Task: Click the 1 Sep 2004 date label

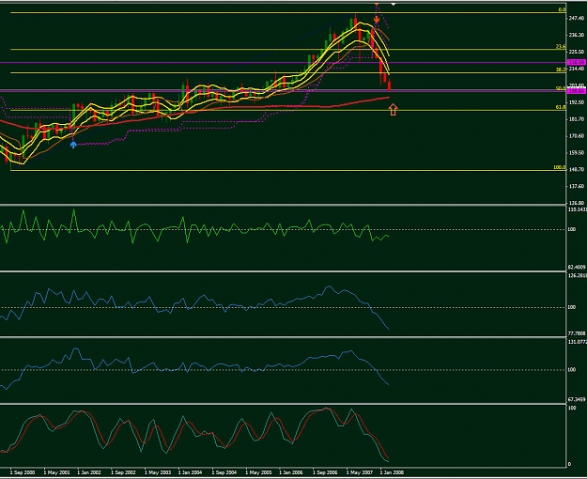Action: (224, 472)
